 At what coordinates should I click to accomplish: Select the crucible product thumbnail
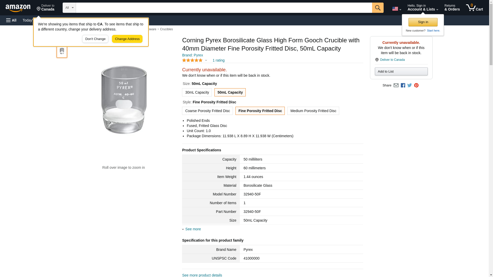(62, 51)
